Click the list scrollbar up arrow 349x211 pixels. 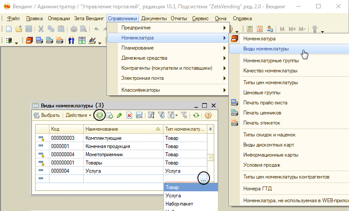tap(210, 129)
